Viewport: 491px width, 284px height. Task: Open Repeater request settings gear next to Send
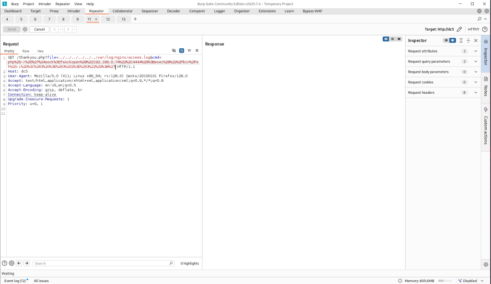pyautogui.click(x=25, y=29)
